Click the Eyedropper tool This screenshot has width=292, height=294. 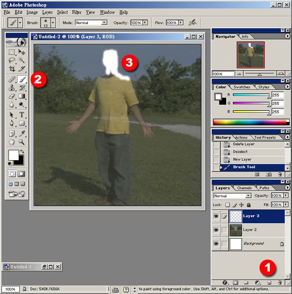tap(22, 133)
